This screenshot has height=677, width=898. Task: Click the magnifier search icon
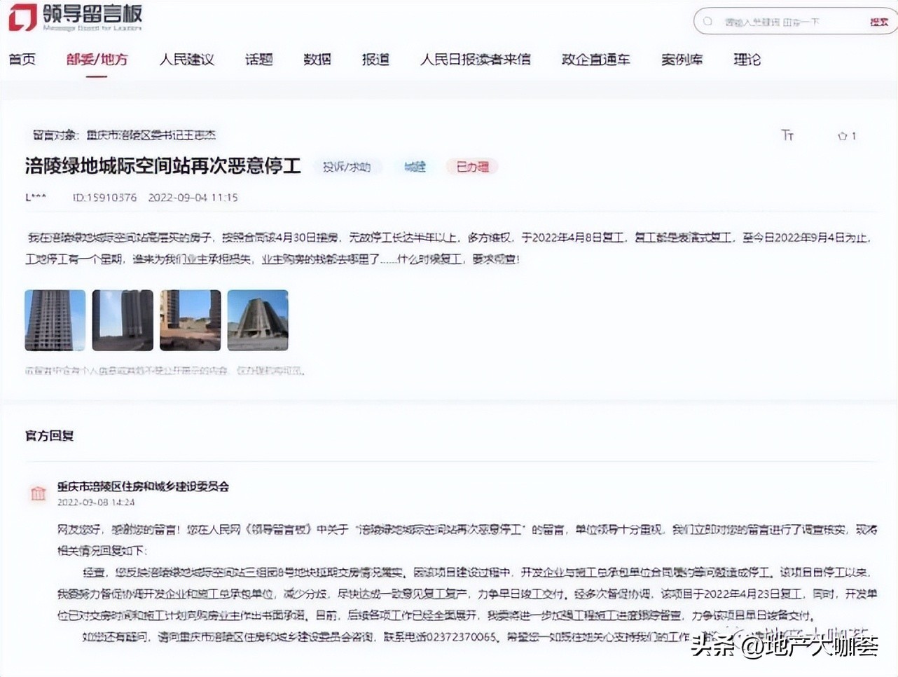click(707, 21)
